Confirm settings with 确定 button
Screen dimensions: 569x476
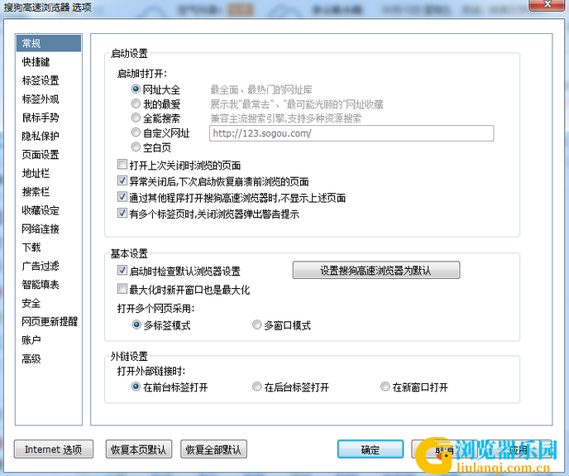point(371,450)
